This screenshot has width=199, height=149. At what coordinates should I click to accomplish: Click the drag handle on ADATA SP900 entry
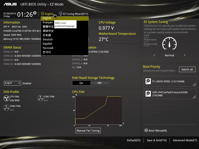pyautogui.click(x=194, y=84)
